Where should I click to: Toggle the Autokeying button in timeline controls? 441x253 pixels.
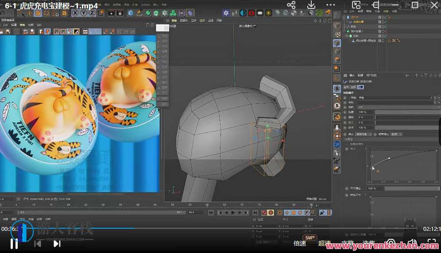[271, 213]
